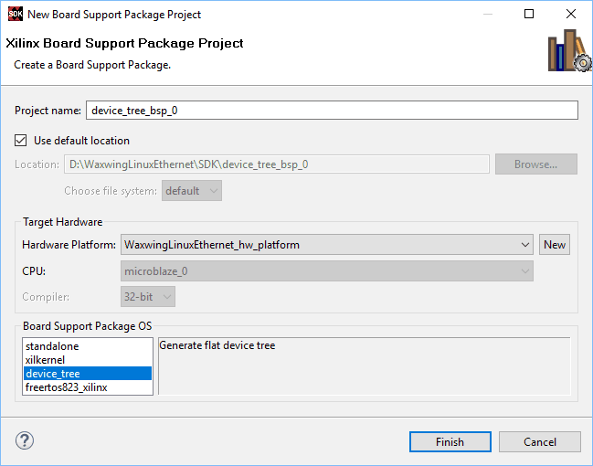593x466 pixels.
Task: Maximize the dialog window
Action: coord(529,14)
